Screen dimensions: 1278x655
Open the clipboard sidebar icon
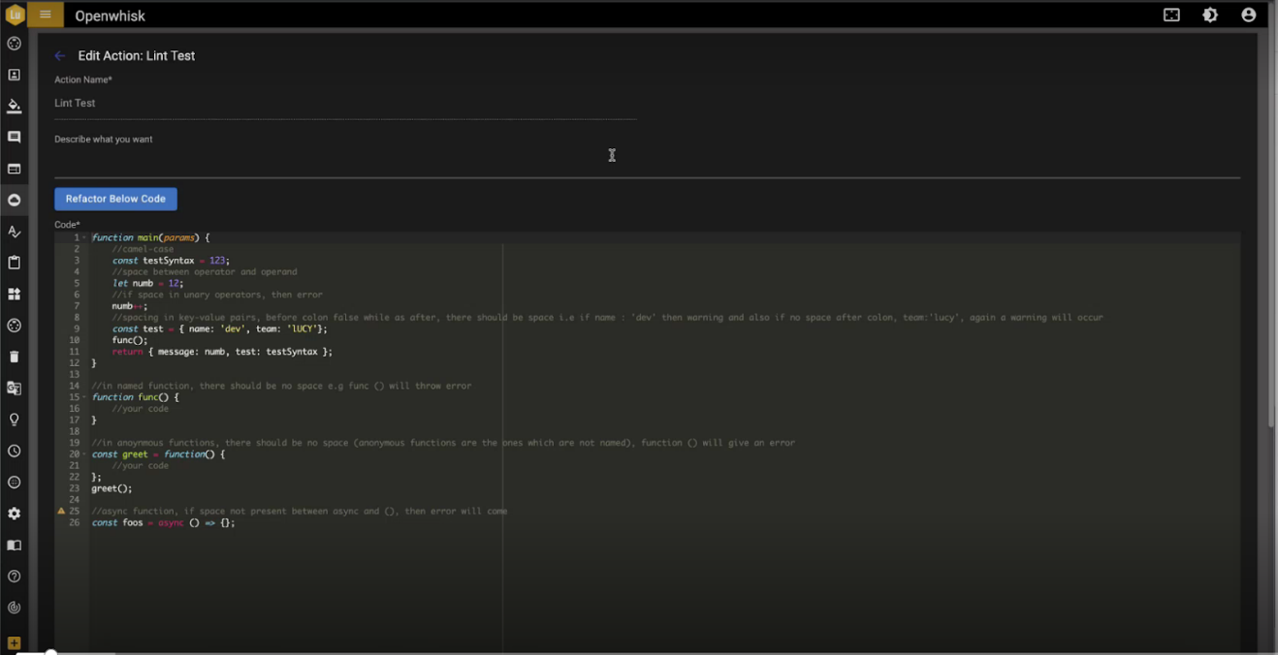tap(15, 263)
